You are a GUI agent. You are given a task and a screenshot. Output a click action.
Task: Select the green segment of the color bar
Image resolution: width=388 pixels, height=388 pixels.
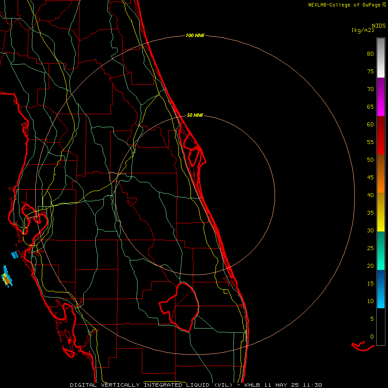pos(381,250)
